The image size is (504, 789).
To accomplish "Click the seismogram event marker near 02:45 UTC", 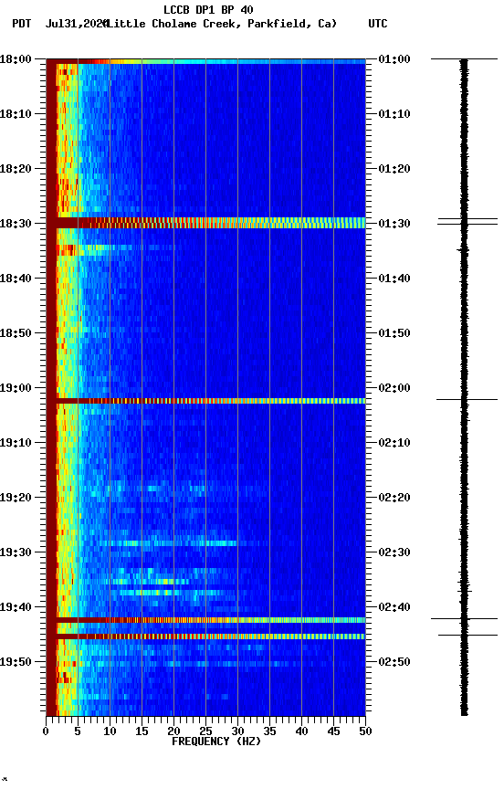I will point(467,636).
